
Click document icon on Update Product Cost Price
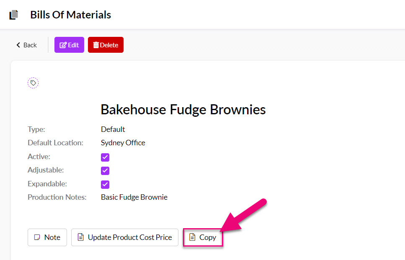coord(80,237)
